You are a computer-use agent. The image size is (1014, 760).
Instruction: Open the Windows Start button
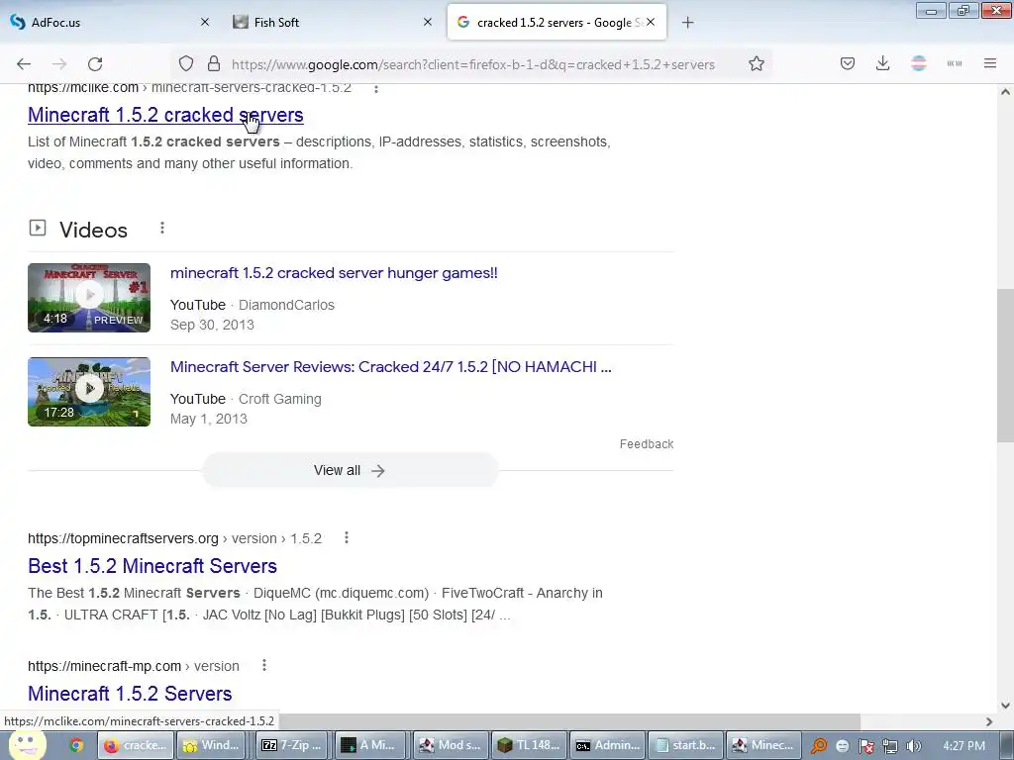(26, 745)
